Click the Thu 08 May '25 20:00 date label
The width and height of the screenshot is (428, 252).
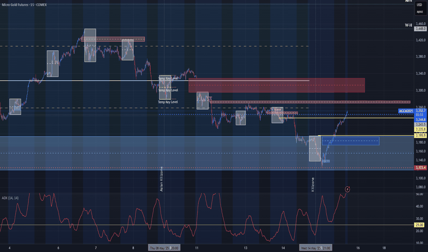click(x=164, y=248)
